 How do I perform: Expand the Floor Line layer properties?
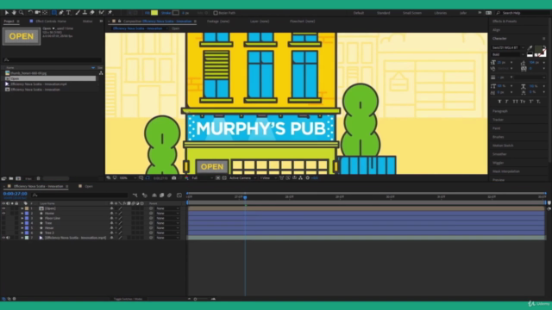(22, 218)
